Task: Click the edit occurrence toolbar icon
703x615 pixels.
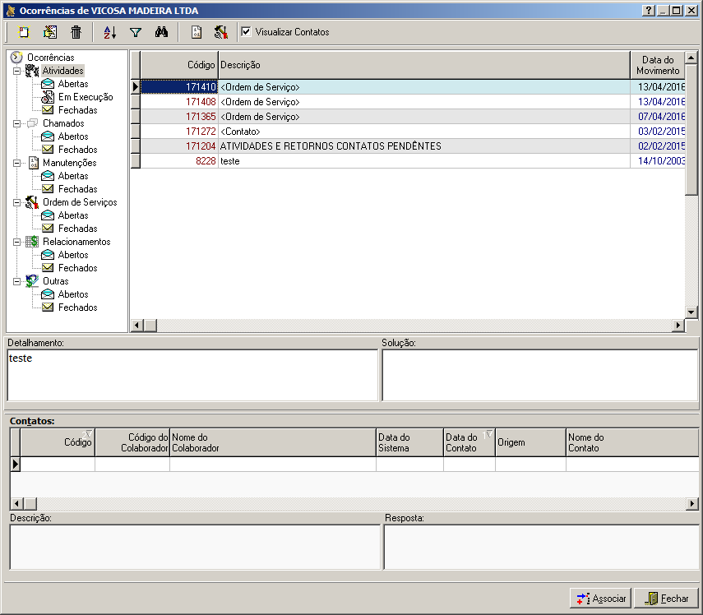Action: click(x=50, y=32)
